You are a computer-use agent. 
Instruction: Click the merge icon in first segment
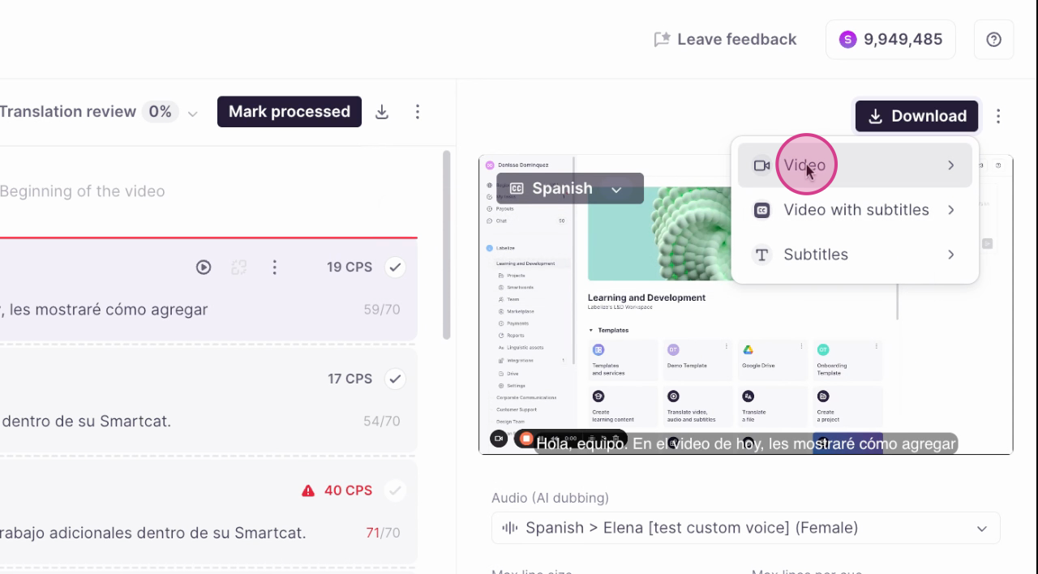point(238,267)
